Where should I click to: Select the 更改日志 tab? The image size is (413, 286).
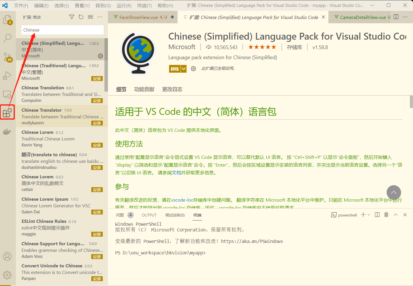point(172,89)
